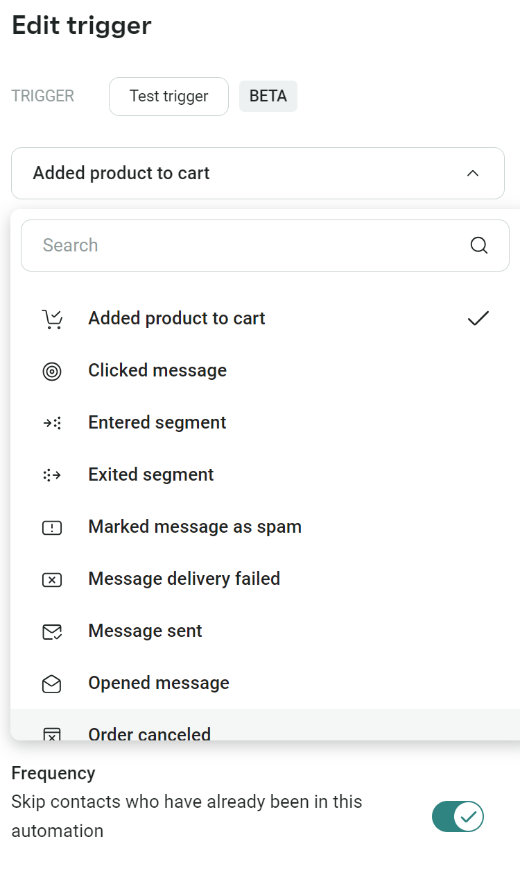Choose the Order canceled option
Viewport: 520px width, 871px height.
265,727
